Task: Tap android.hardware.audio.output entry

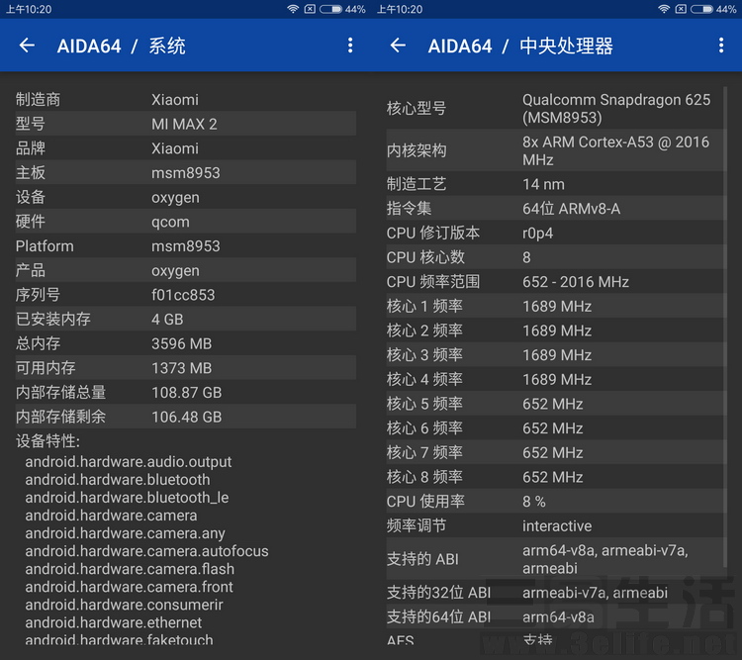Action: click(x=129, y=462)
